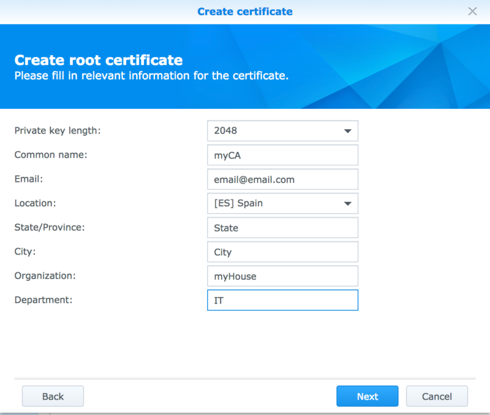Image resolution: width=490 pixels, height=415 pixels.
Task: Choose the [ES] Spain location field
Action: (x=282, y=204)
